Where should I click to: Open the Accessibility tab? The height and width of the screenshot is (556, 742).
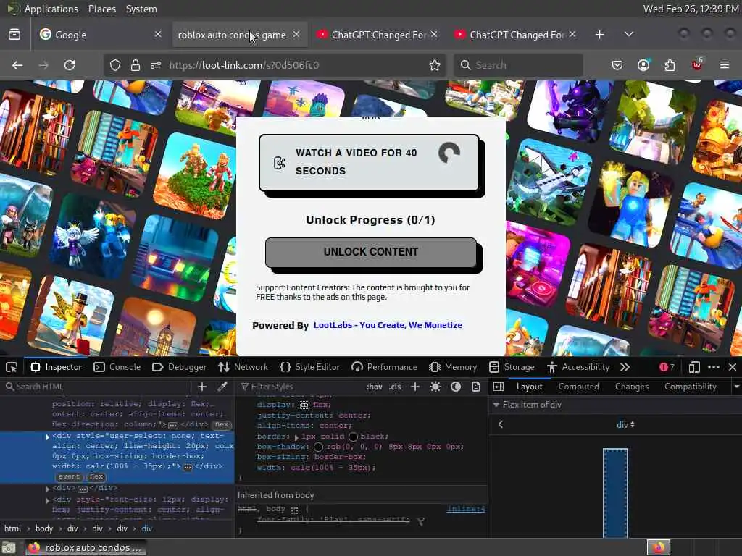point(578,367)
